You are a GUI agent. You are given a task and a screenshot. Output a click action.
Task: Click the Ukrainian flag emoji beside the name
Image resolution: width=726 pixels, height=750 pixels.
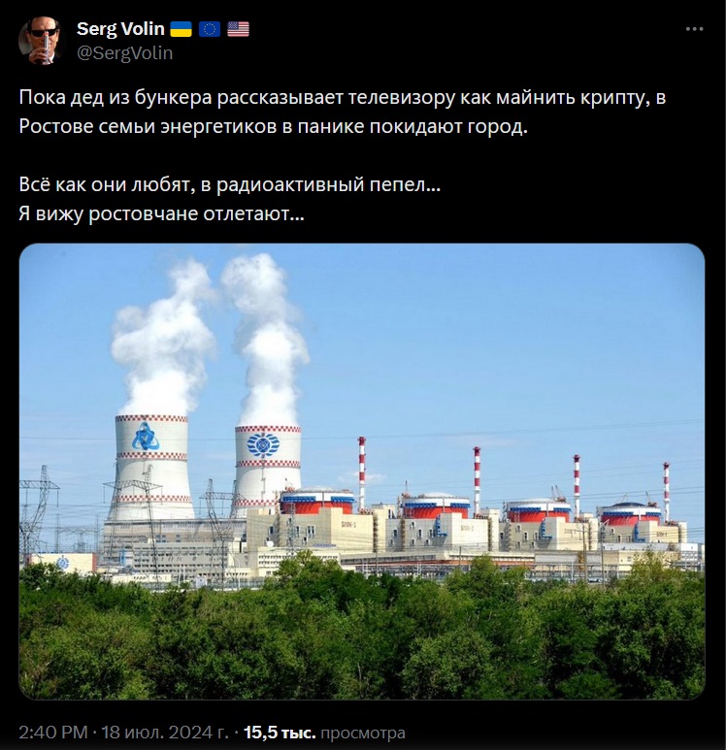coord(181,30)
